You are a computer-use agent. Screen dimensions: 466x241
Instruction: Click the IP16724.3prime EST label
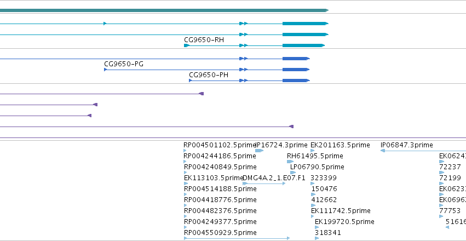(281, 145)
